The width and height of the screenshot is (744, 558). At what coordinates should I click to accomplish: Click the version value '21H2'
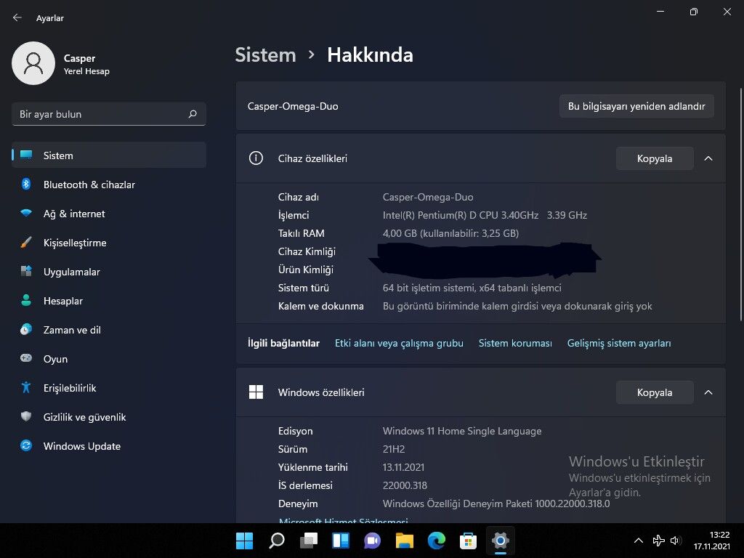point(394,449)
